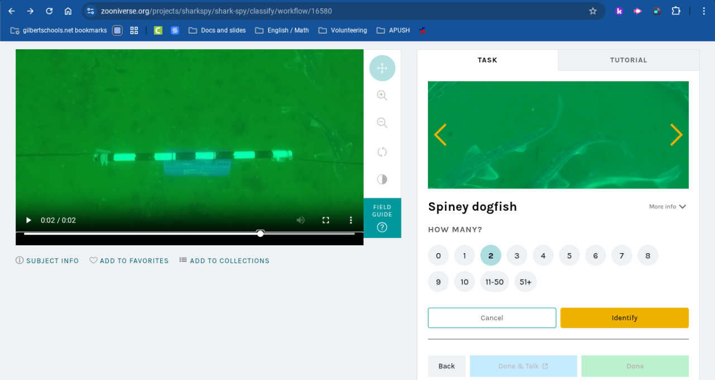Open the Field Guide
Viewport: 715px width, 380px height.
point(382,218)
